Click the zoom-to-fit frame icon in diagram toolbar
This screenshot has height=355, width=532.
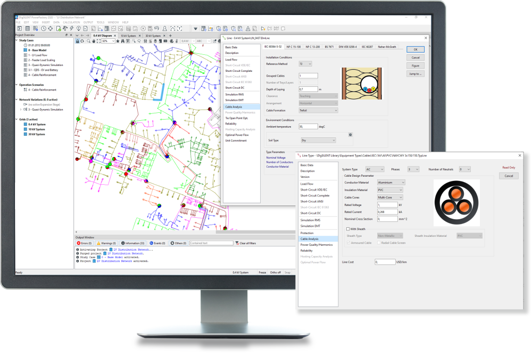pyautogui.click(x=98, y=41)
